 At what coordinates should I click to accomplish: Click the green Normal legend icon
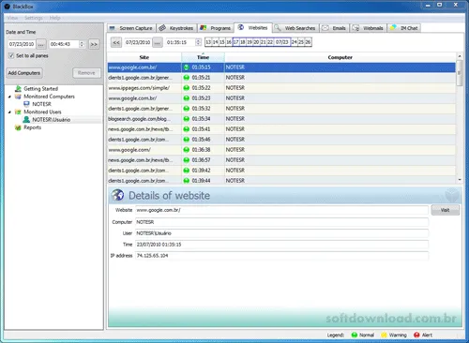click(355, 335)
